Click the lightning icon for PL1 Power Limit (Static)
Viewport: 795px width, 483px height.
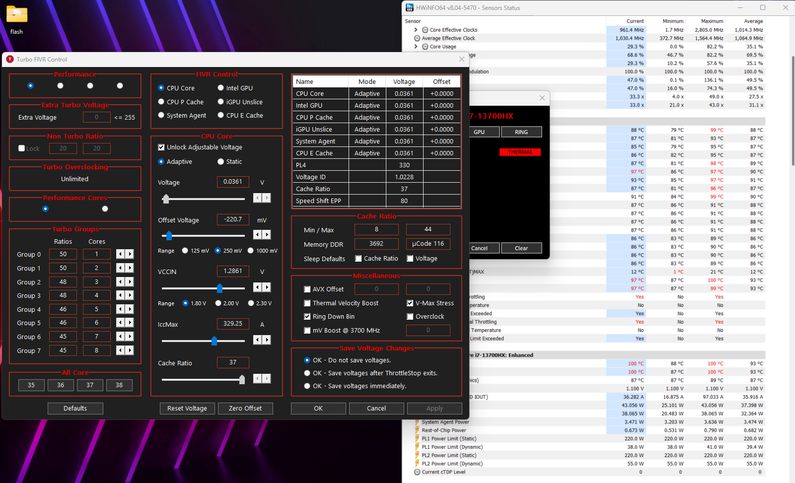[417, 439]
